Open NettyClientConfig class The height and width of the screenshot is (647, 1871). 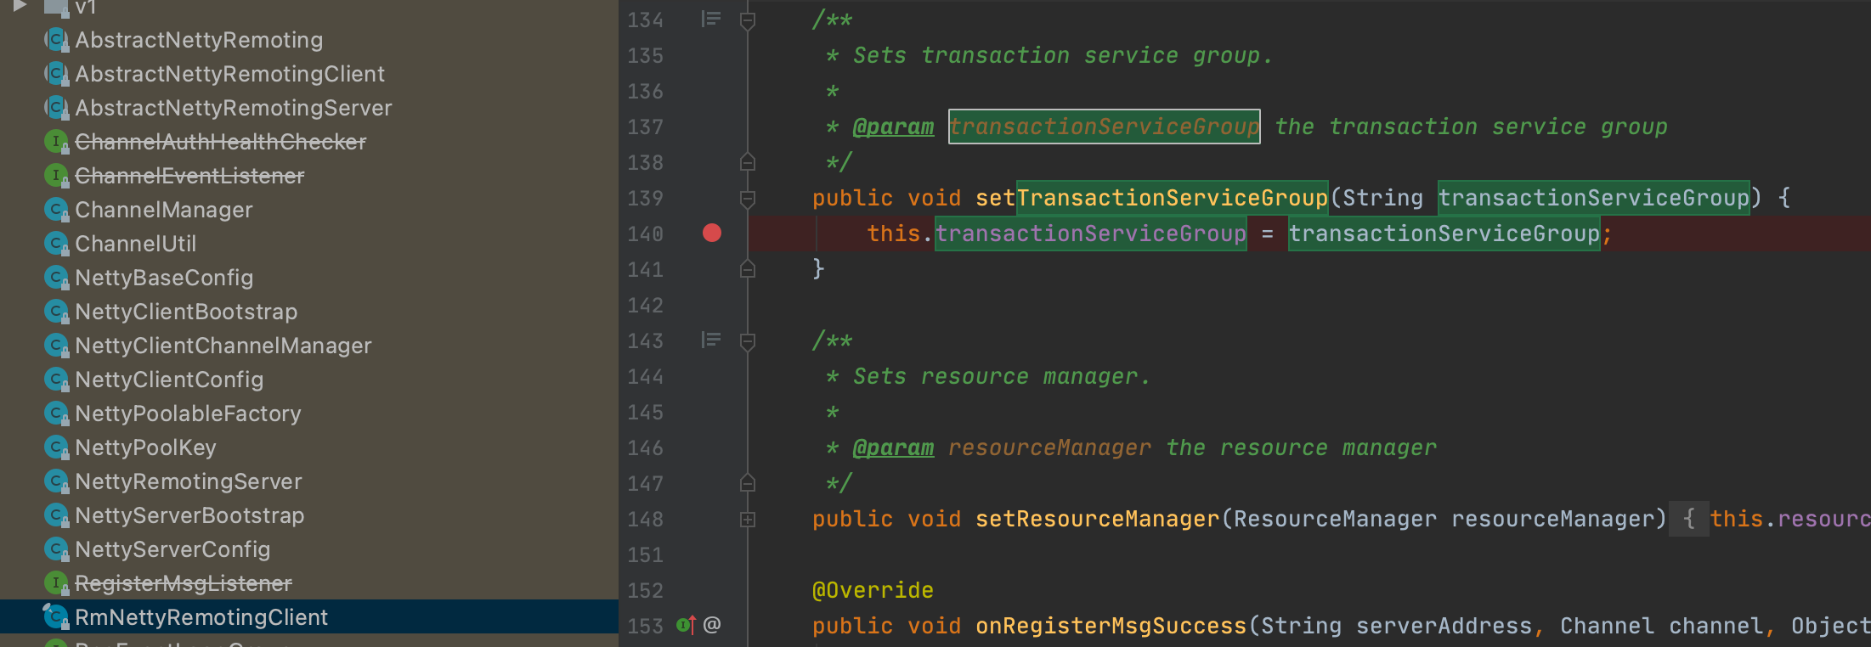point(169,380)
